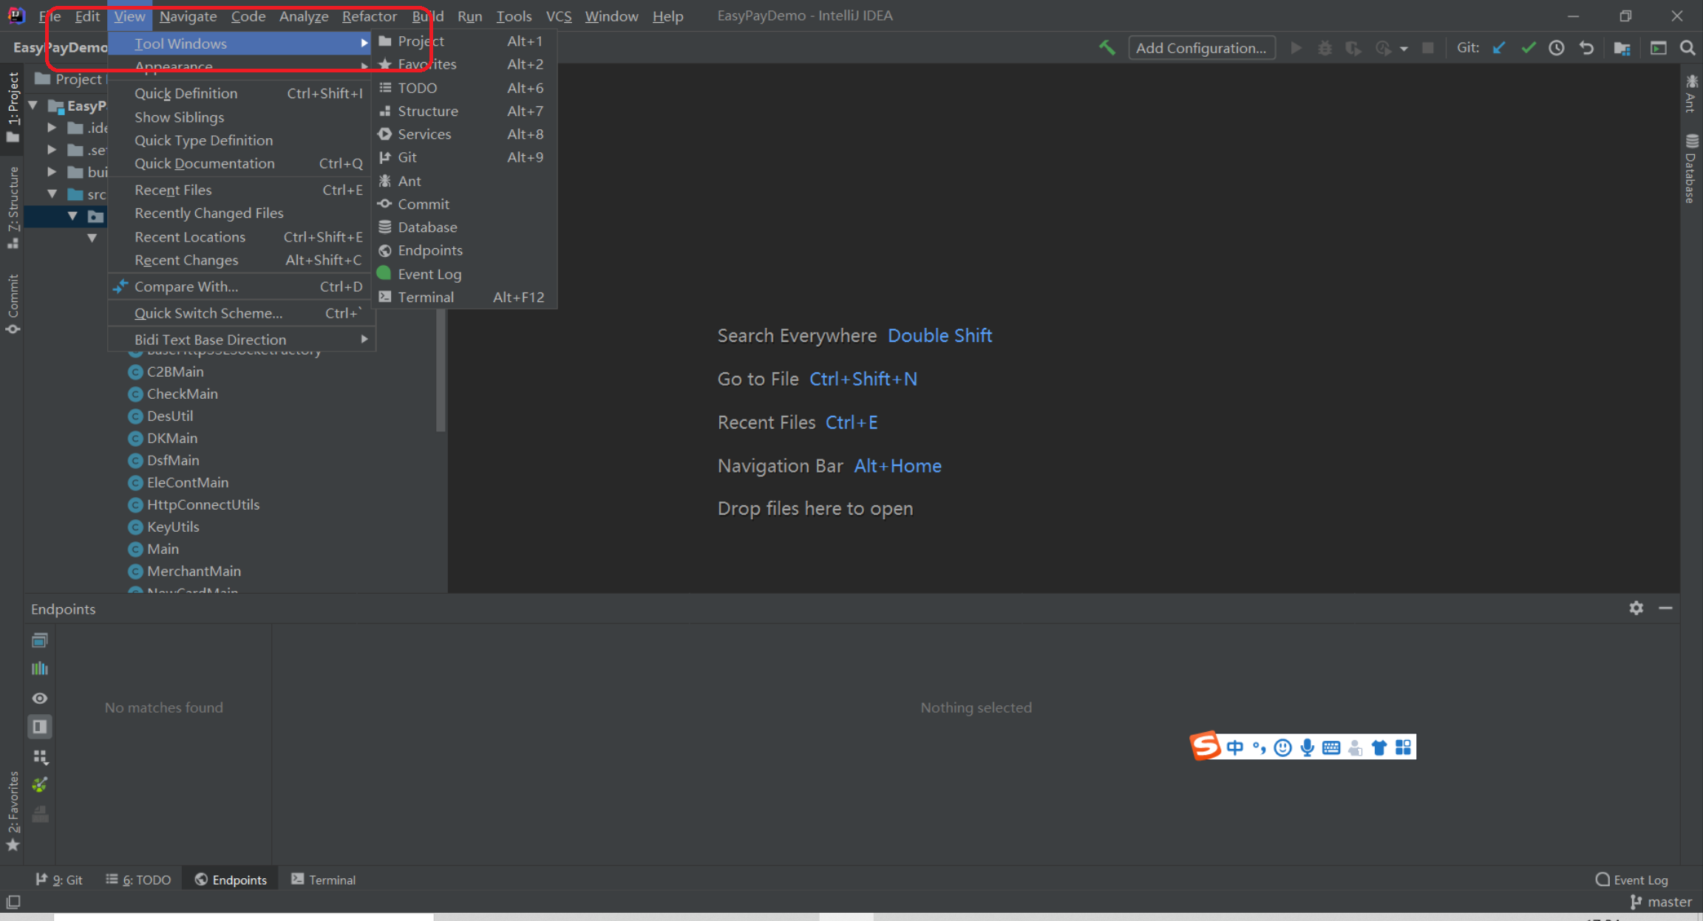The width and height of the screenshot is (1703, 921).
Task: Toggle the eye icon in Endpoints toolbar
Action: [40, 698]
